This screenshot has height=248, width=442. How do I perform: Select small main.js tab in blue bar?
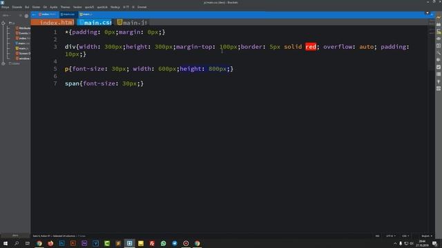pos(86,14)
